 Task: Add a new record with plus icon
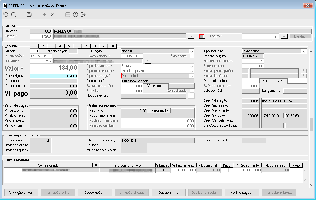click(44, 15)
